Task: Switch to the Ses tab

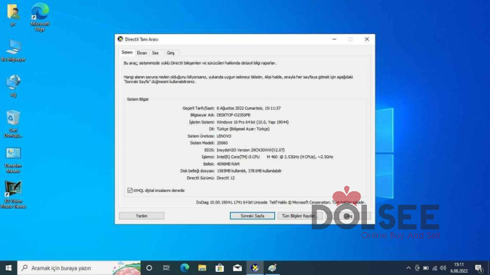Action: coord(156,53)
